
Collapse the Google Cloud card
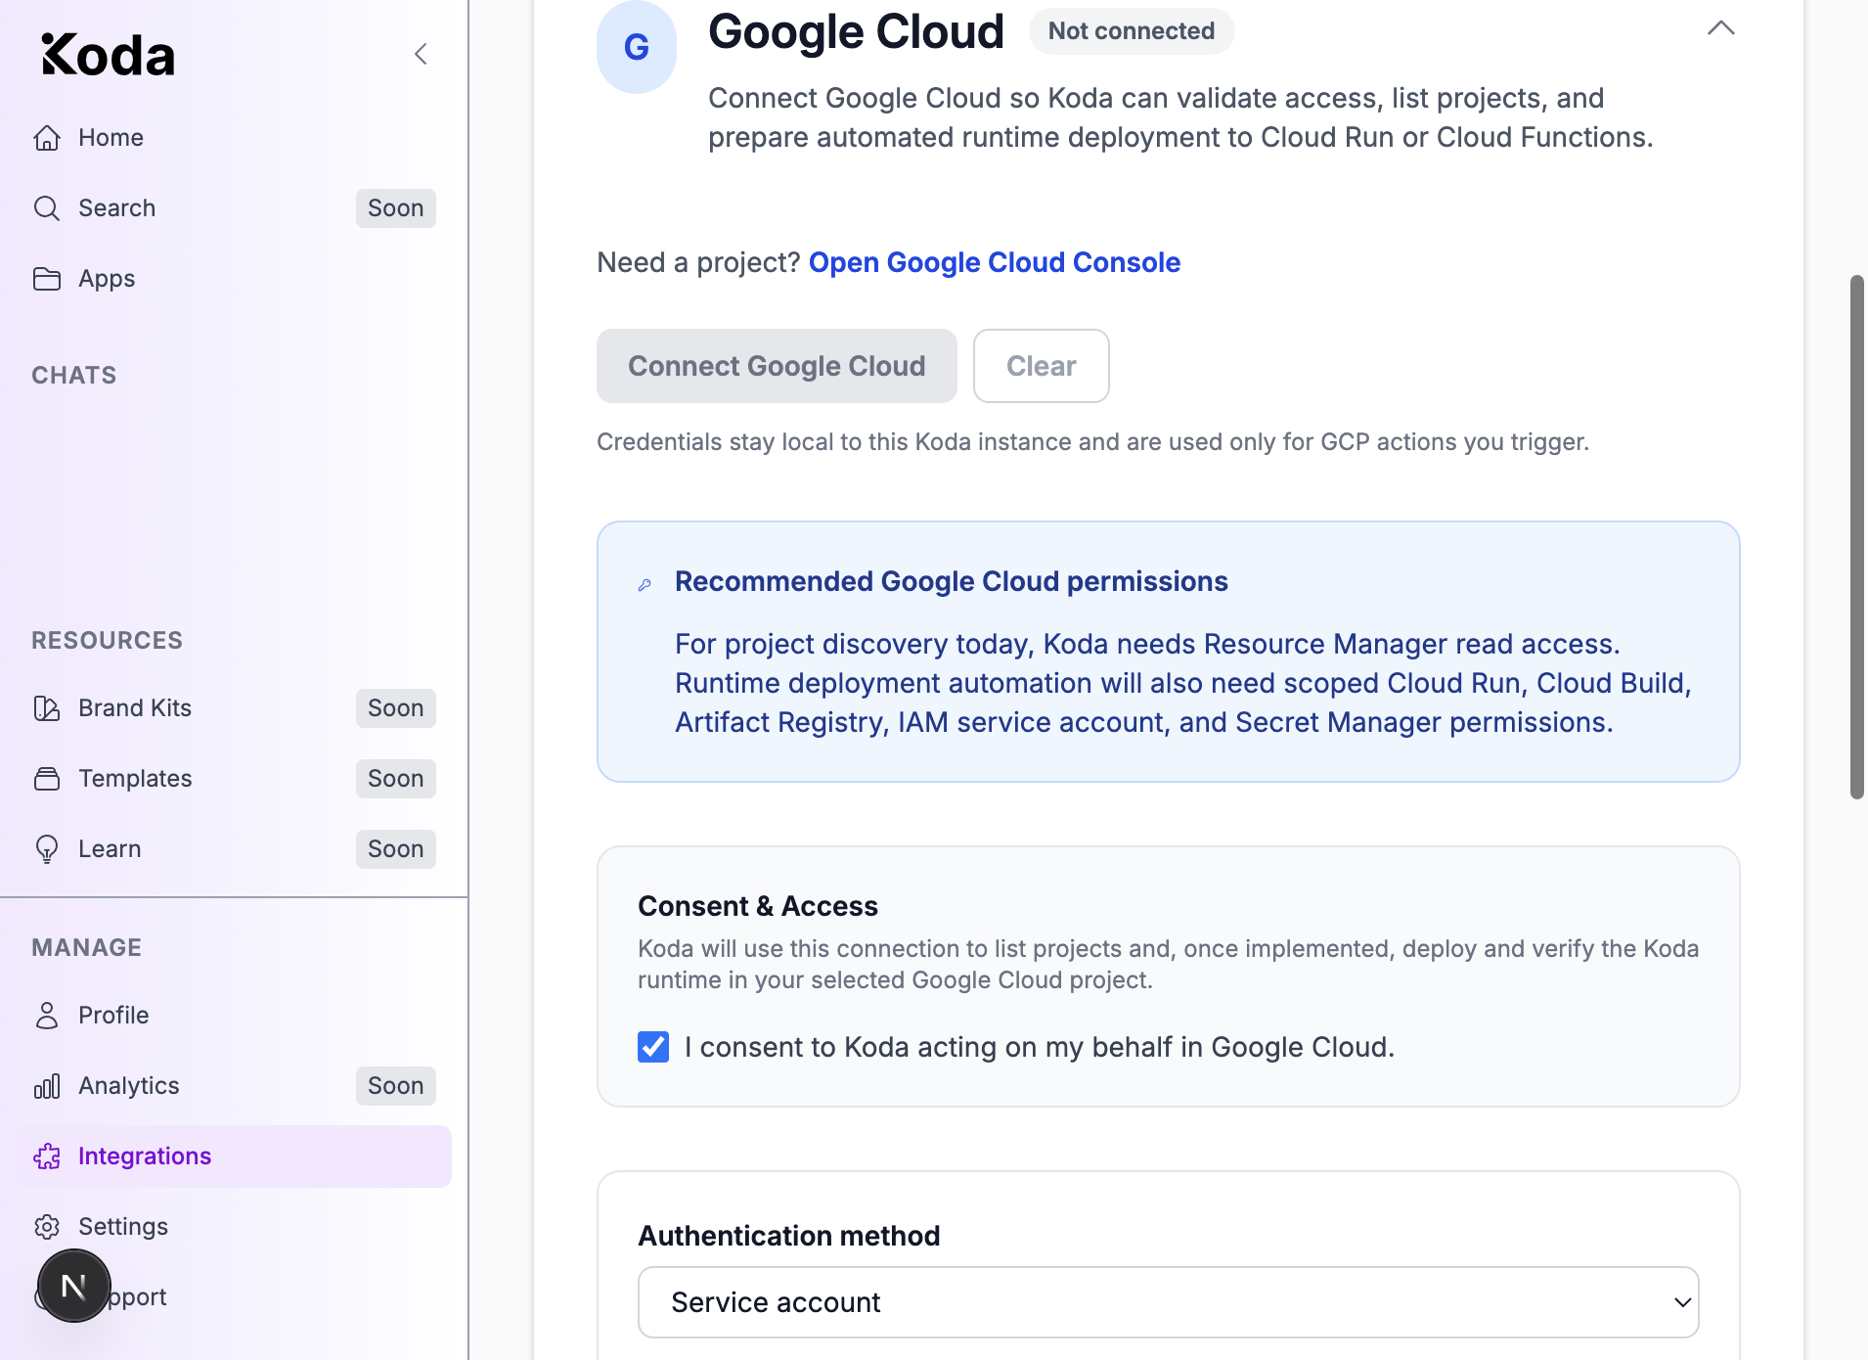point(1720,28)
